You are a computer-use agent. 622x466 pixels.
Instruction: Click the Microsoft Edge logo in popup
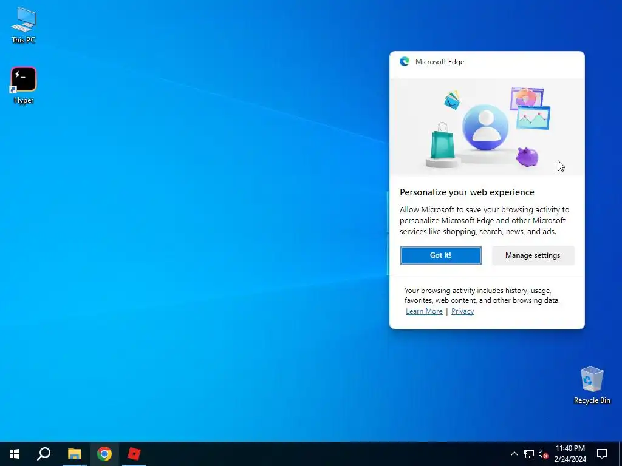pos(405,61)
